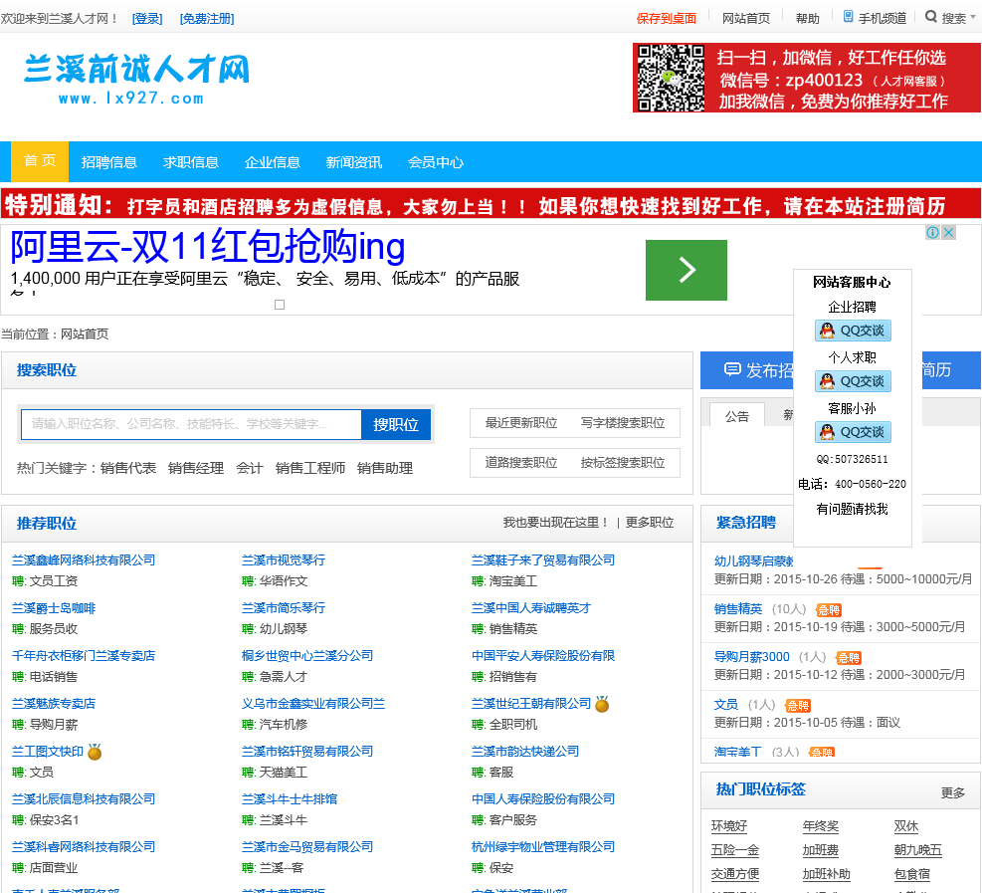982x893 pixels.
Task: Select hot keyword 销售工程师
Action: coord(310,468)
